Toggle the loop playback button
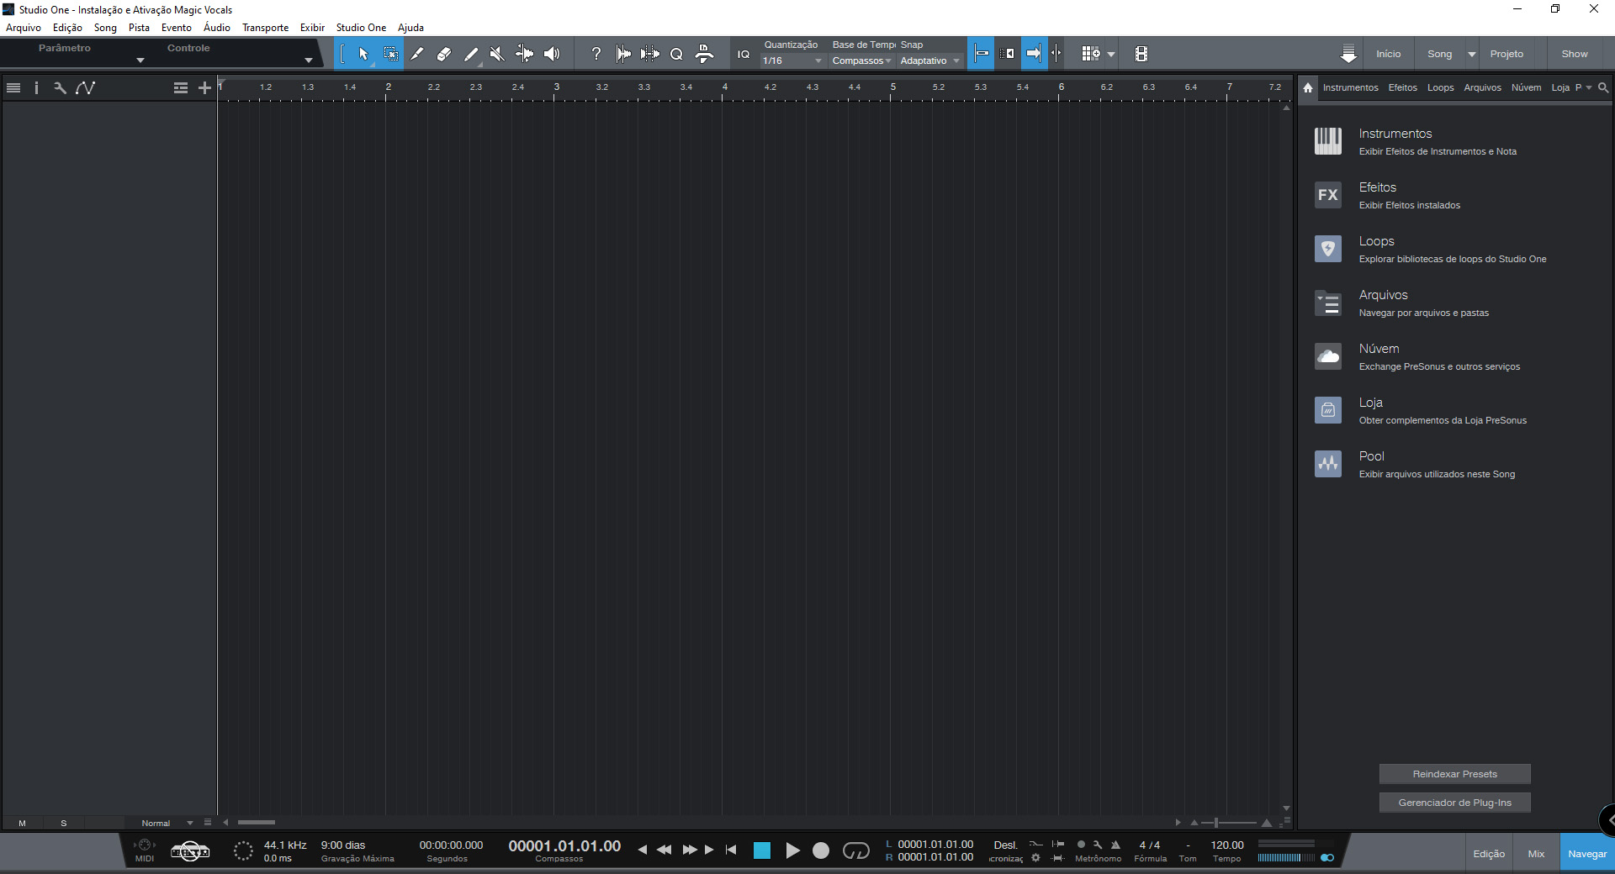The height and width of the screenshot is (874, 1615). pyautogui.click(x=855, y=850)
